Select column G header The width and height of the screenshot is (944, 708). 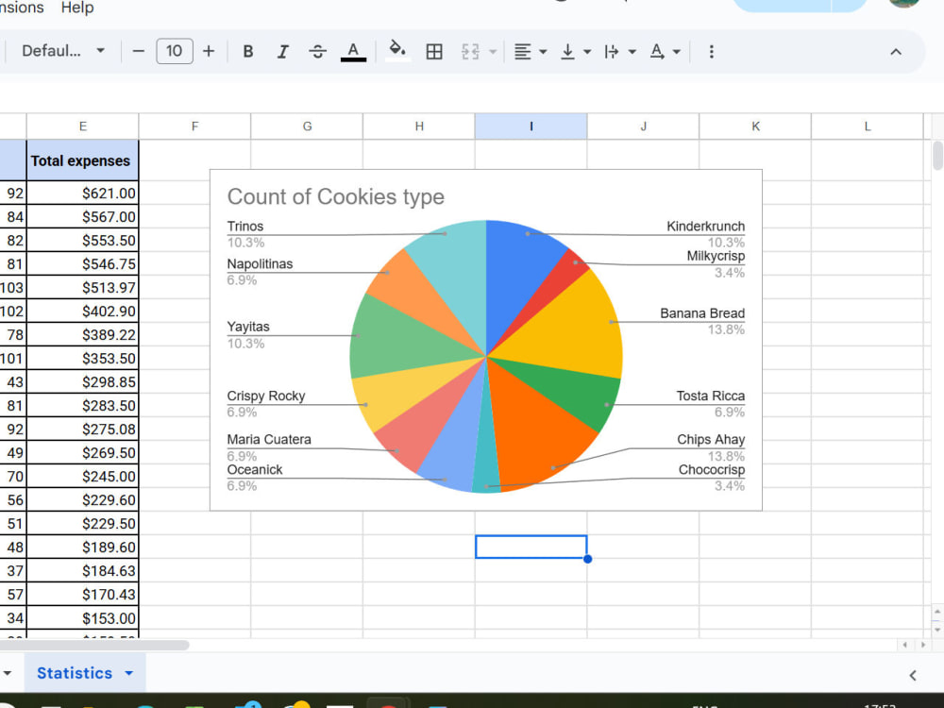307,126
